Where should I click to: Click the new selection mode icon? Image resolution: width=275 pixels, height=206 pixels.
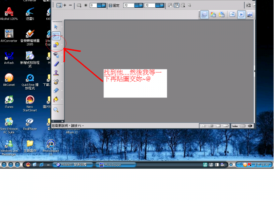59,5
